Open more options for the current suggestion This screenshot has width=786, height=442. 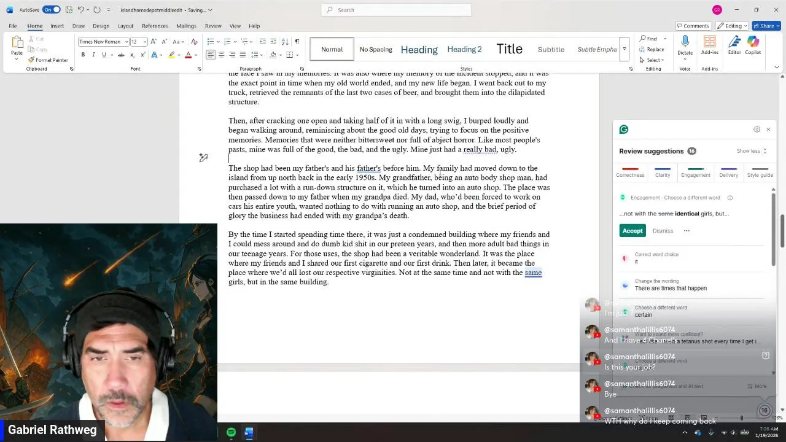coord(687,231)
